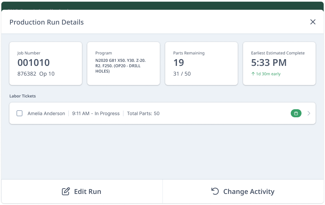The height and width of the screenshot is (205, 325).
Task: Select the Job Number card
Action: 46,64
